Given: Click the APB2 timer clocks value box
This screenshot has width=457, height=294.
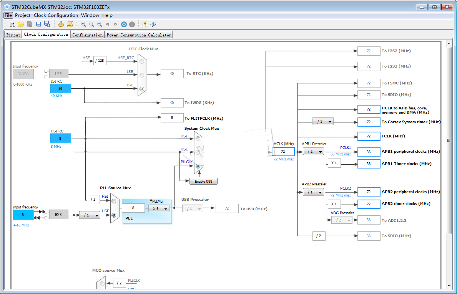Looking at the screenshot, I should coord(369,204).
